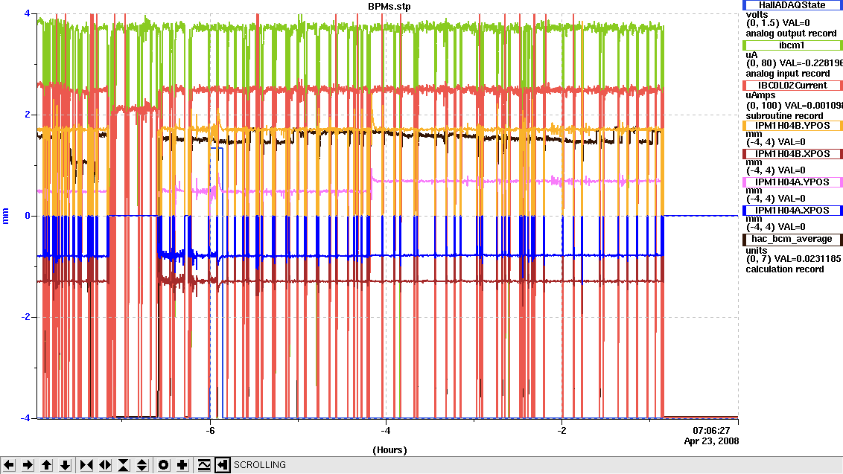Pan the plot left with left-arrow button

(x=9, y=465)
